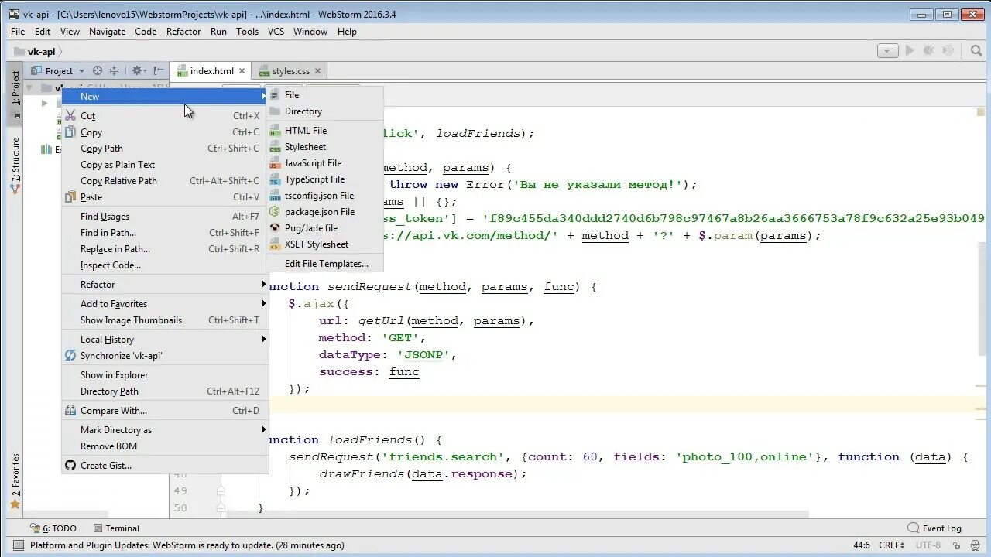Choose Copy Path from context menu
The image size is (991, 557).
(x=165, y=149)
